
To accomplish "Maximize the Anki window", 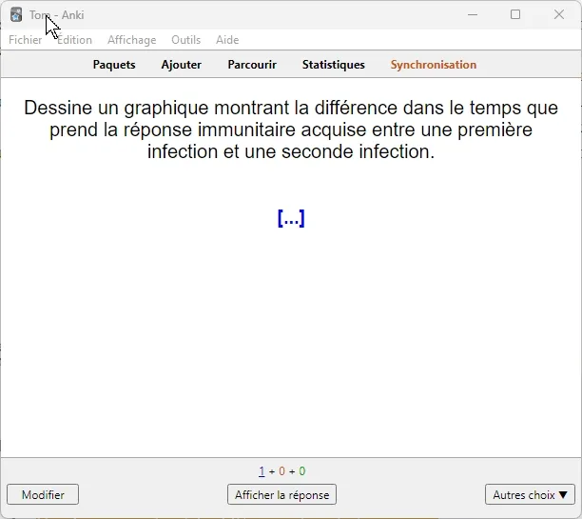I will click(515, 15).
